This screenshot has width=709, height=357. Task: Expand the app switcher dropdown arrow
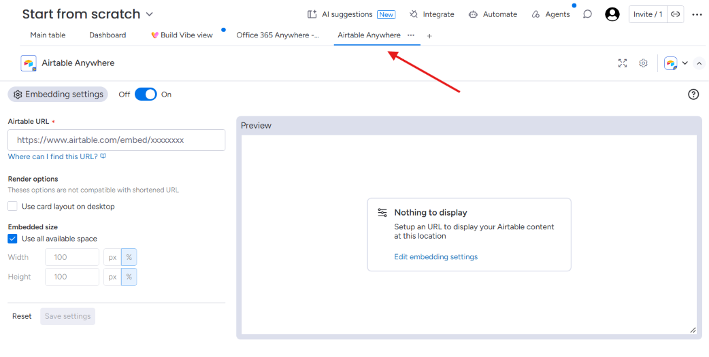tap(685, 63)
